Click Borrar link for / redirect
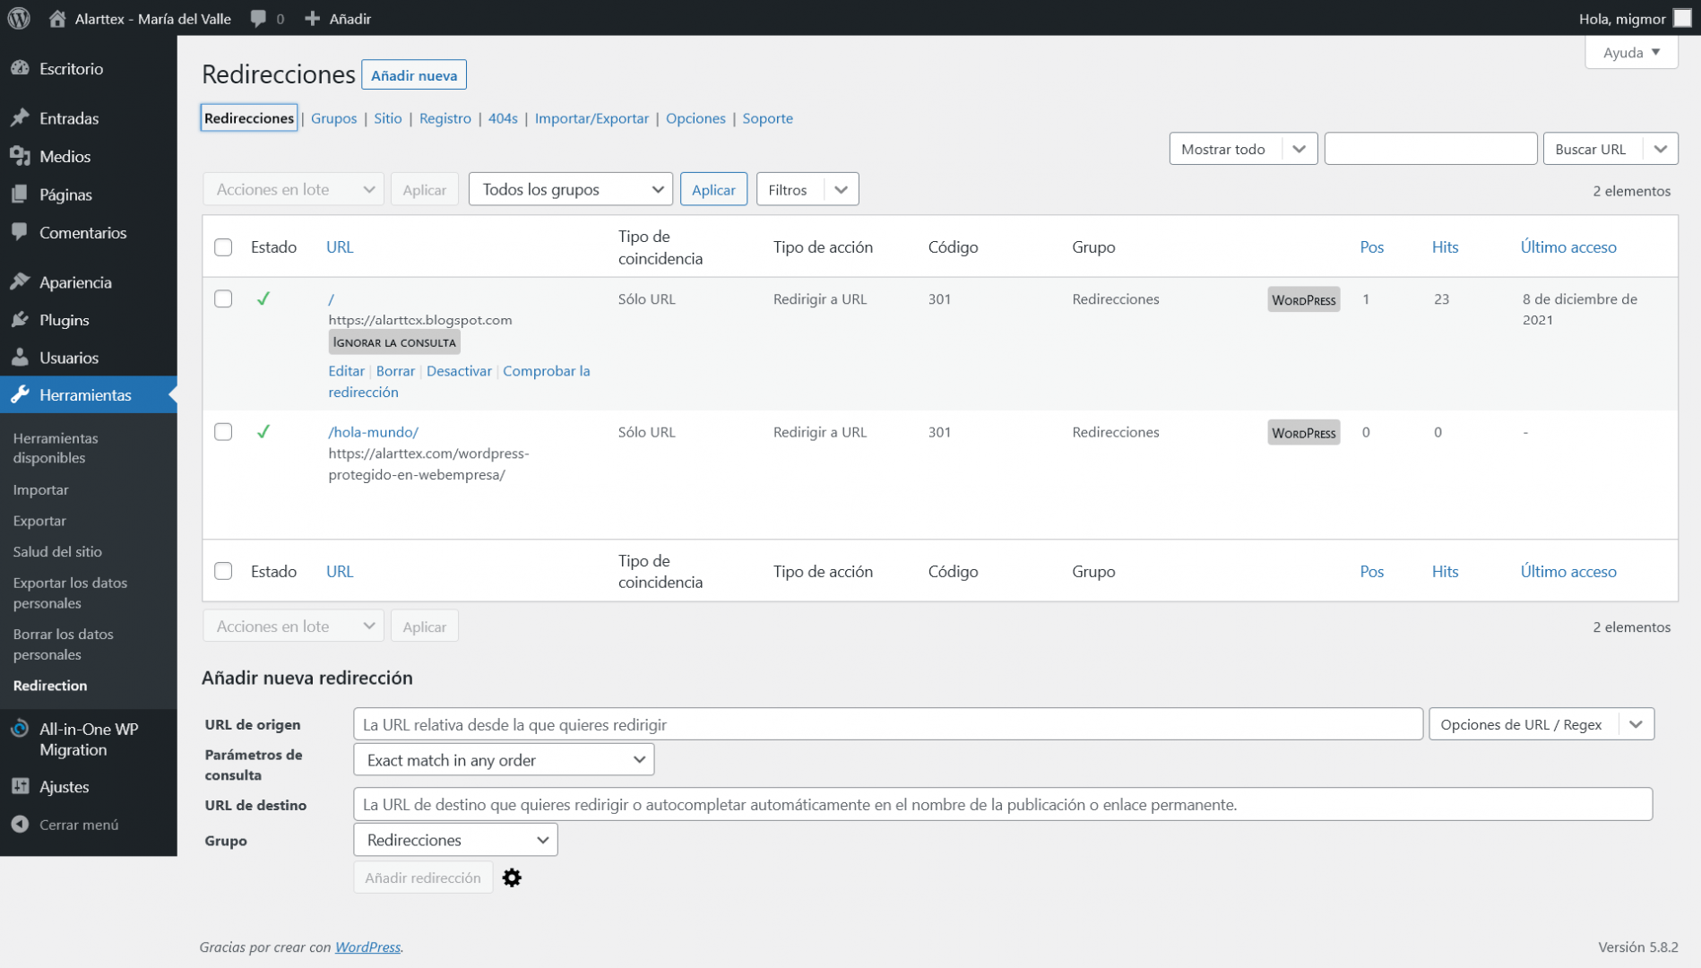The image size is (1701, 968). pyautogui.click(x=395, y=371)
